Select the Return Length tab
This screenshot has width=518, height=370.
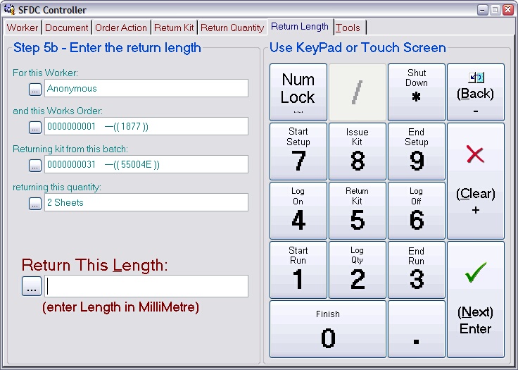[300, 27]
